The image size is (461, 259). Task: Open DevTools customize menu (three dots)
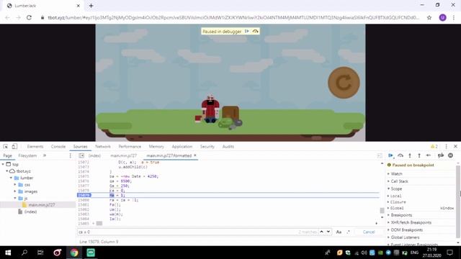point(446,146)
